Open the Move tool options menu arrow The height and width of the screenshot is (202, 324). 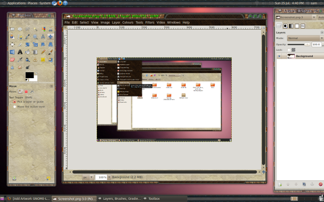tap(51, 86)
